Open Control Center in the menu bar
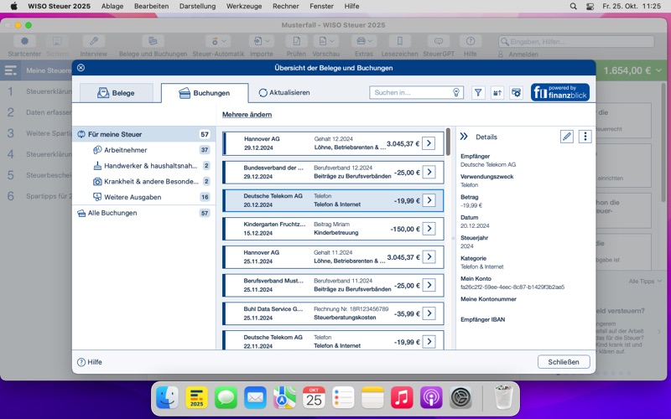 pos(590,6)
